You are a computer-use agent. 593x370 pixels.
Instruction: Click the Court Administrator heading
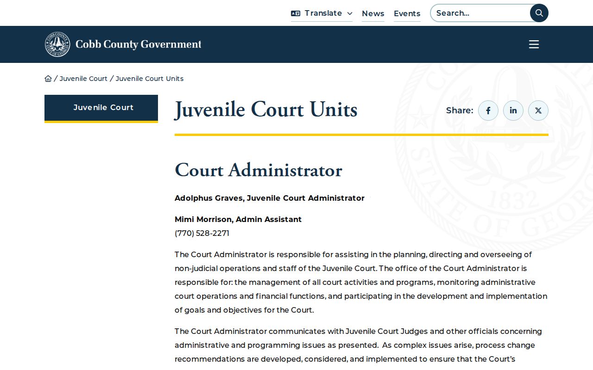pyautogui.click(x=259, y=170)
